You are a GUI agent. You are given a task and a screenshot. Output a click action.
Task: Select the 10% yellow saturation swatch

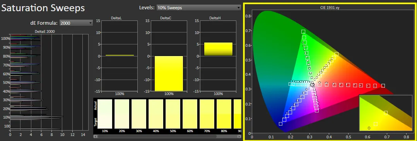(x=105, y=114)
